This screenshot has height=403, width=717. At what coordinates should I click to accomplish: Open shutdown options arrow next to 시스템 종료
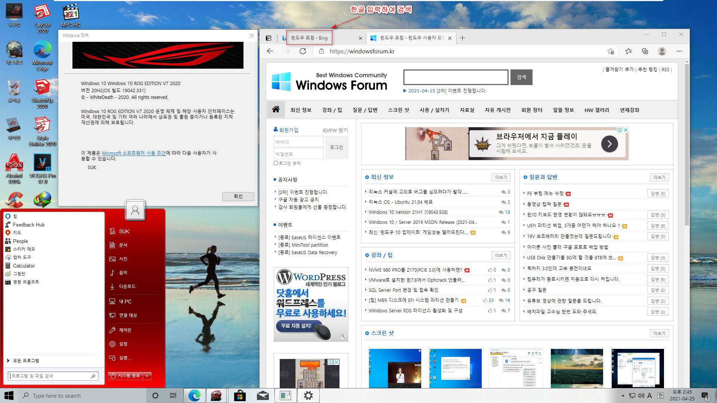[x=148, y=376]
